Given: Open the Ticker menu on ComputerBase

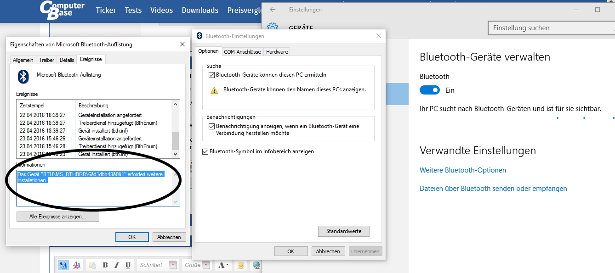Looking at the screenshot, I should 106,10.
